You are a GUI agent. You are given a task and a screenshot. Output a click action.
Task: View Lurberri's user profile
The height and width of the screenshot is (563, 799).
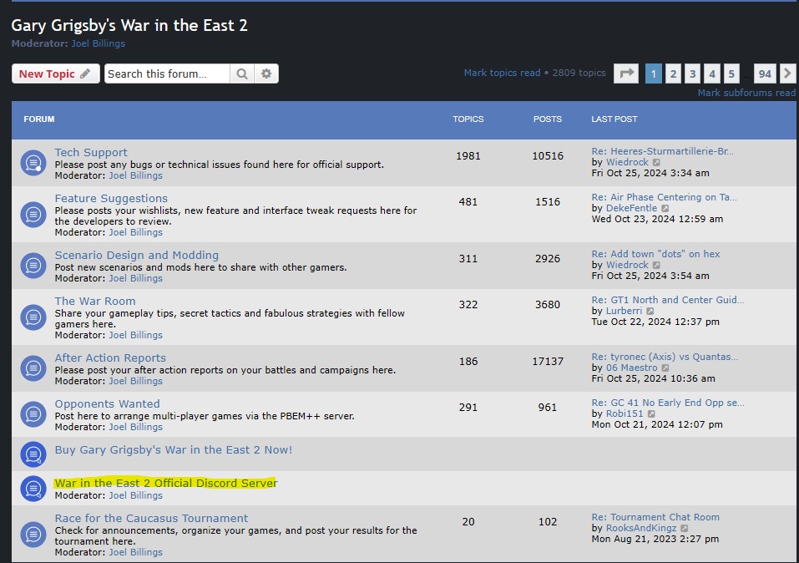625,311
